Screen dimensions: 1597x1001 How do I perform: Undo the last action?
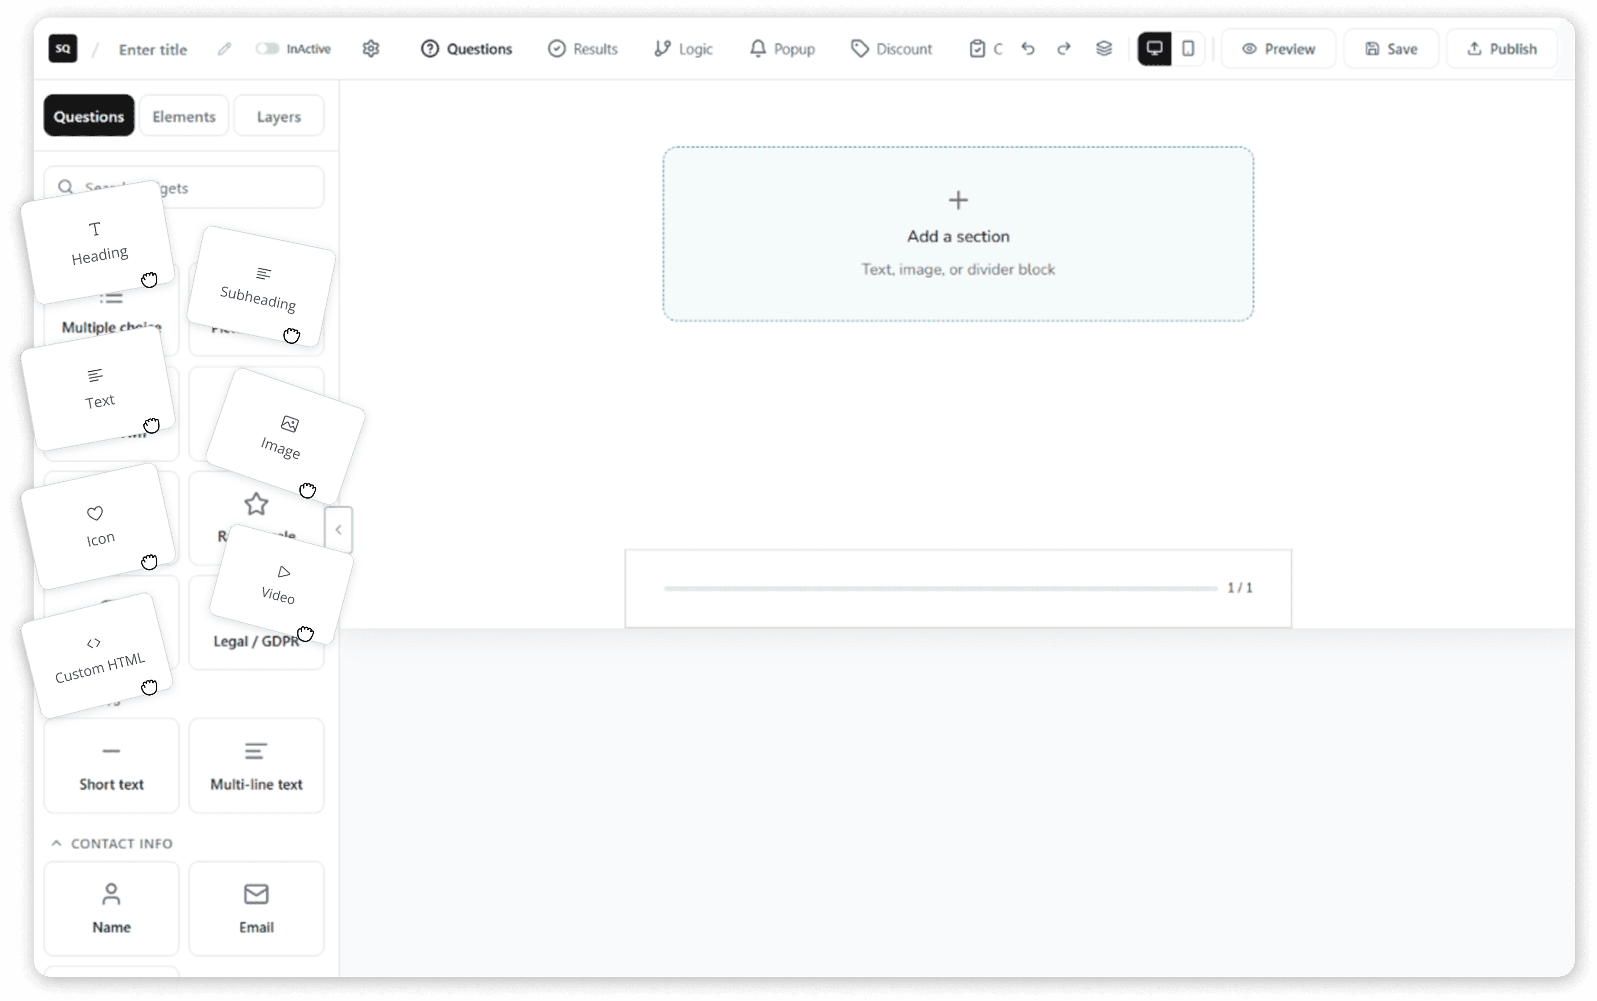(1028, 48)
